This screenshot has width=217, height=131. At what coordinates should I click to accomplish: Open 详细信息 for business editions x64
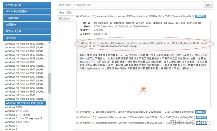tap(200, 16)
